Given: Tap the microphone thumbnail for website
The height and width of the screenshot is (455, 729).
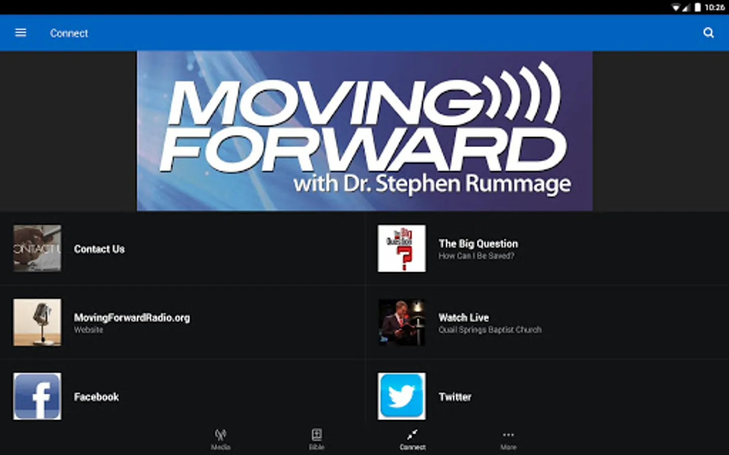Looking at the screenshot, I should 37,322.
